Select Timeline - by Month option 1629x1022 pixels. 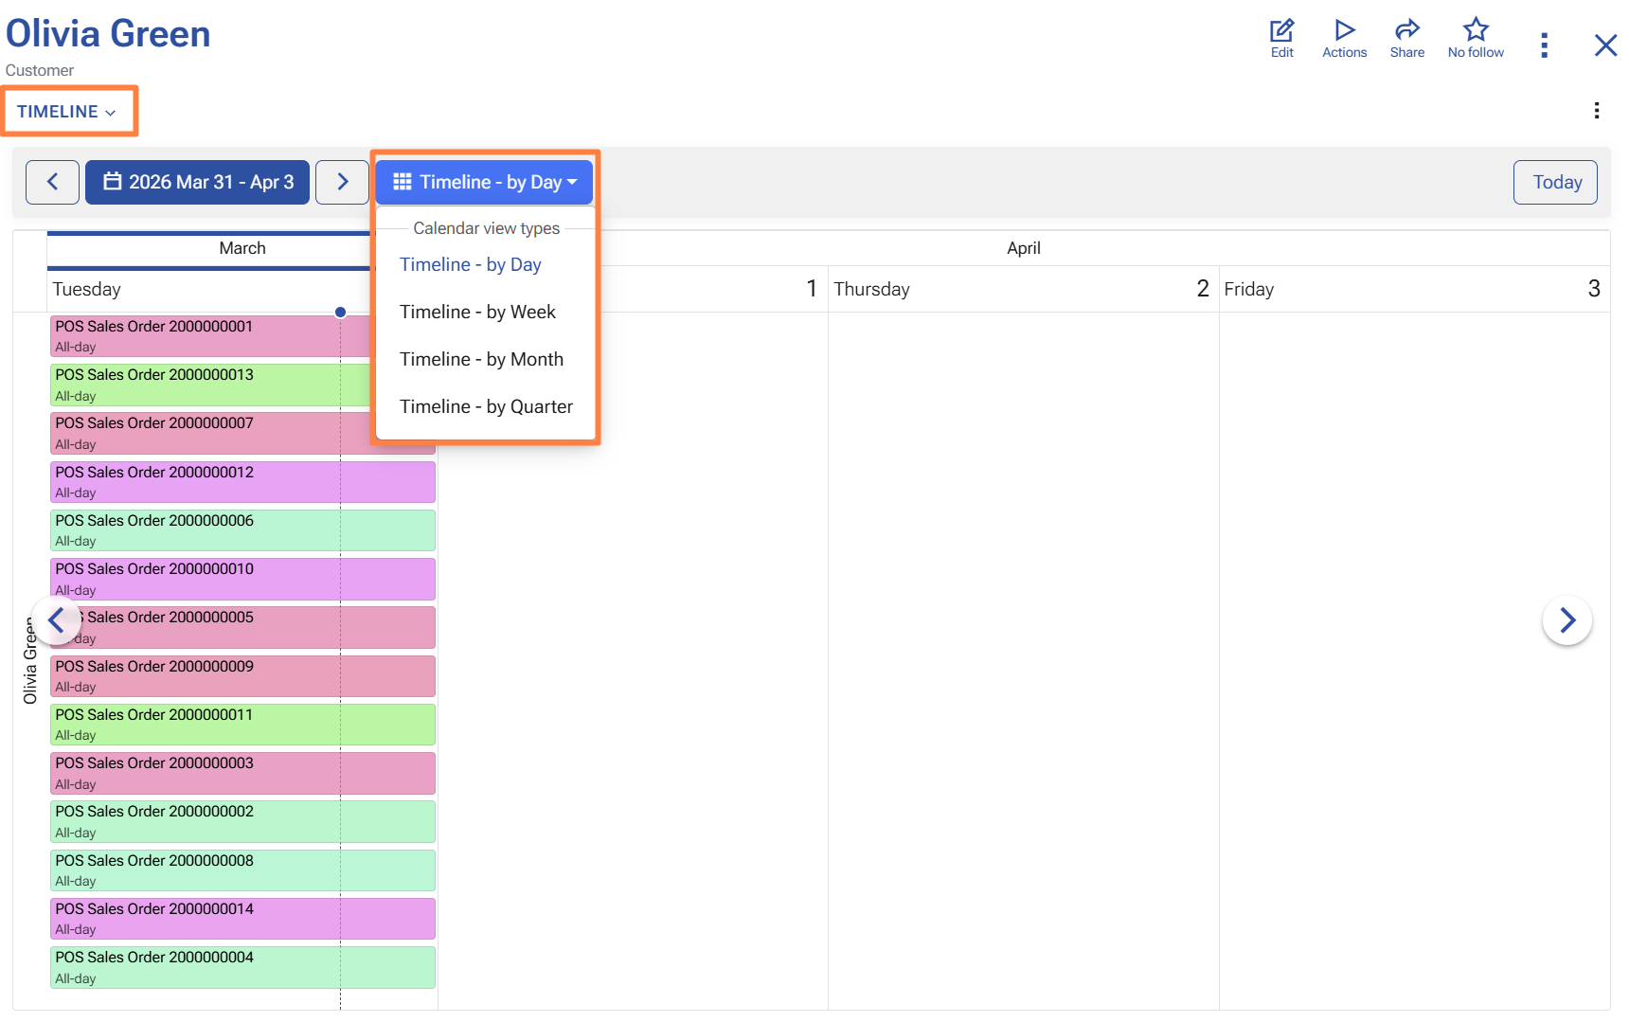482,359
